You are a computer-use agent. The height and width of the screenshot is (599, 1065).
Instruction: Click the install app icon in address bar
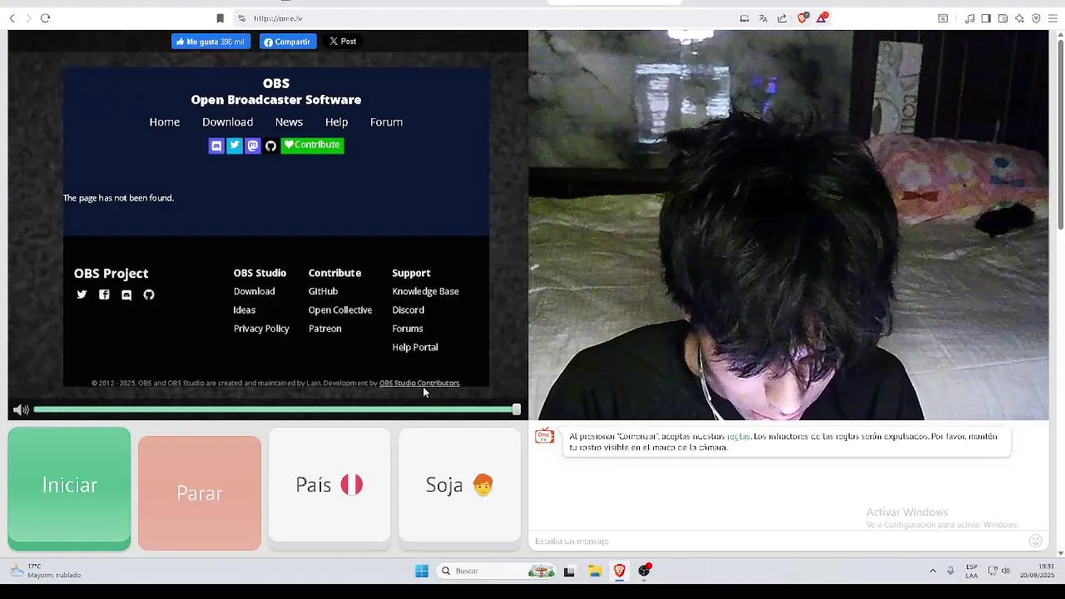click(745, 18)
